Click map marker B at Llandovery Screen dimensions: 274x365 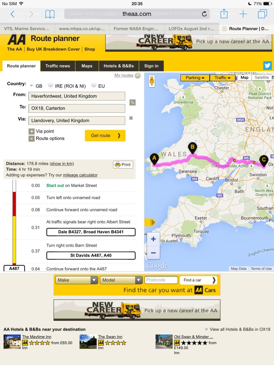tap(192, 149)
